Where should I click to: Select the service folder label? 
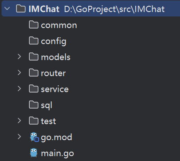55,89
